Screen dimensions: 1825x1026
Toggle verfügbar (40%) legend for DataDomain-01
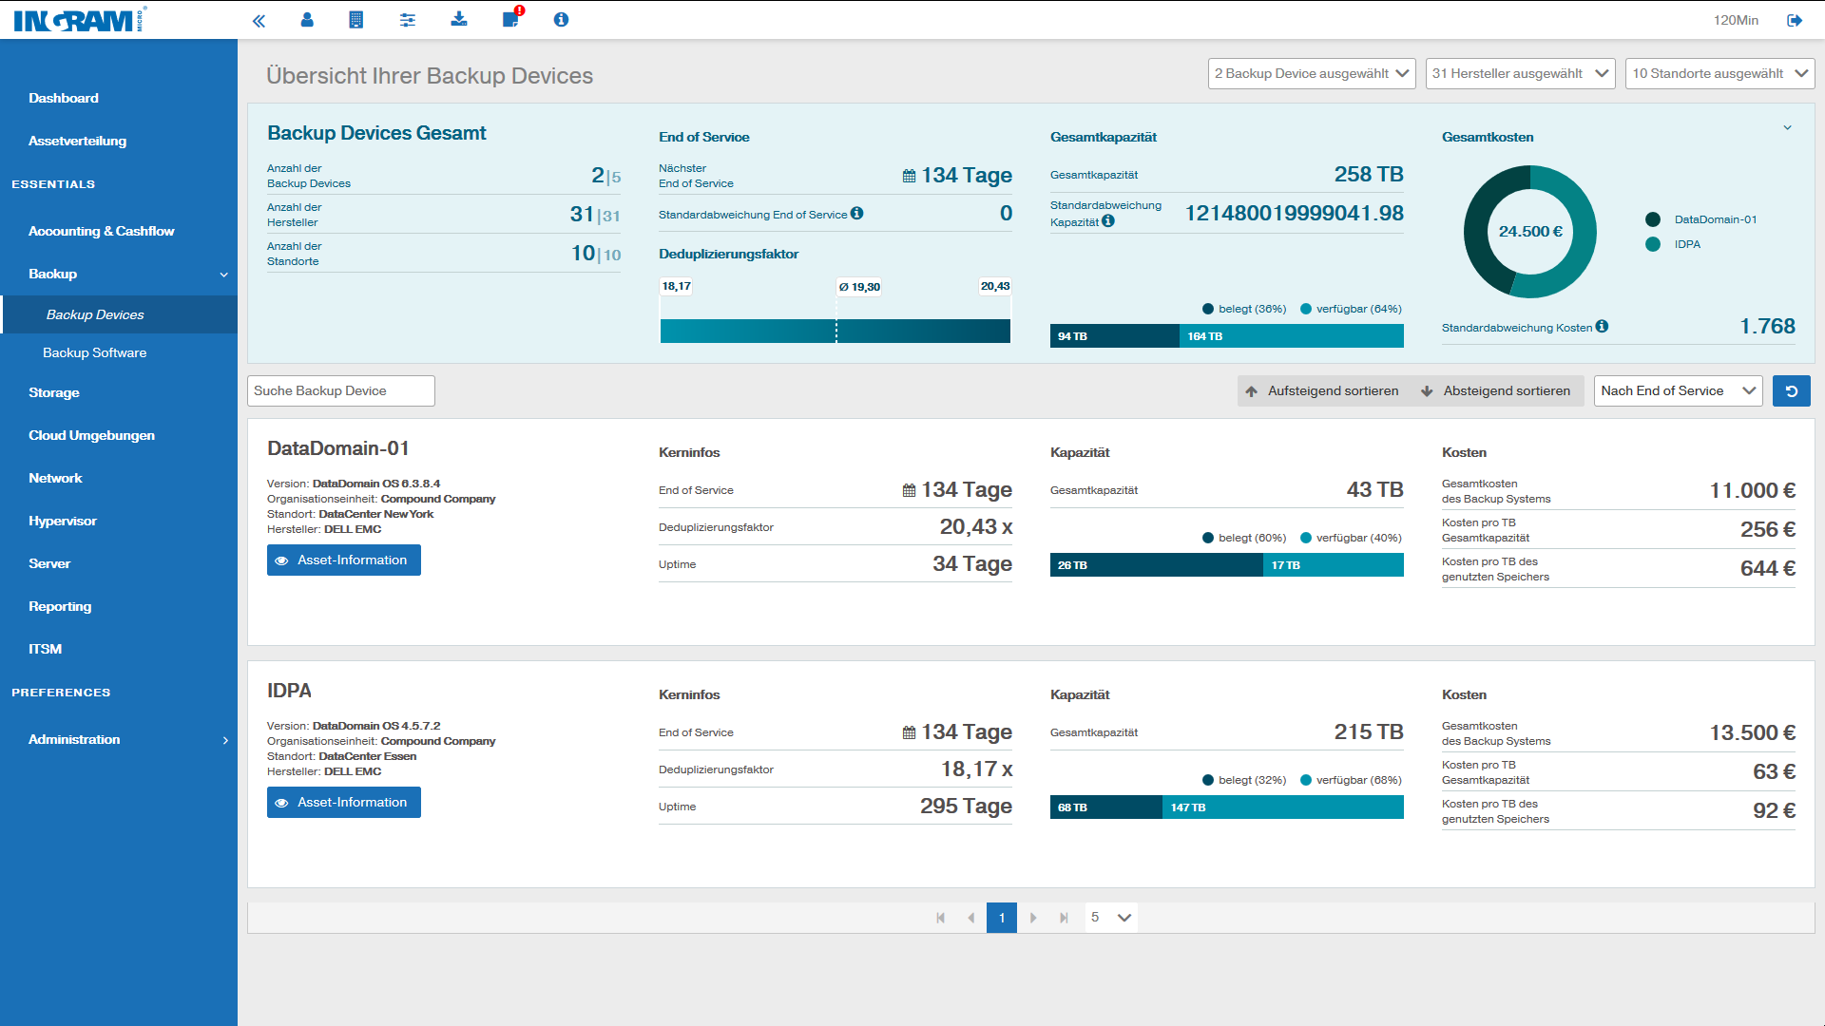(1351, 538)
